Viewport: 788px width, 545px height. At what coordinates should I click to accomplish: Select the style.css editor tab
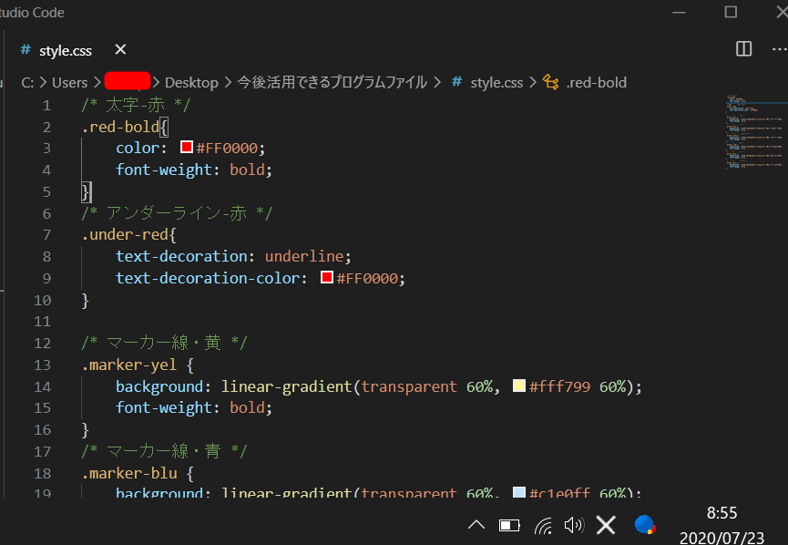click(74, 50)
